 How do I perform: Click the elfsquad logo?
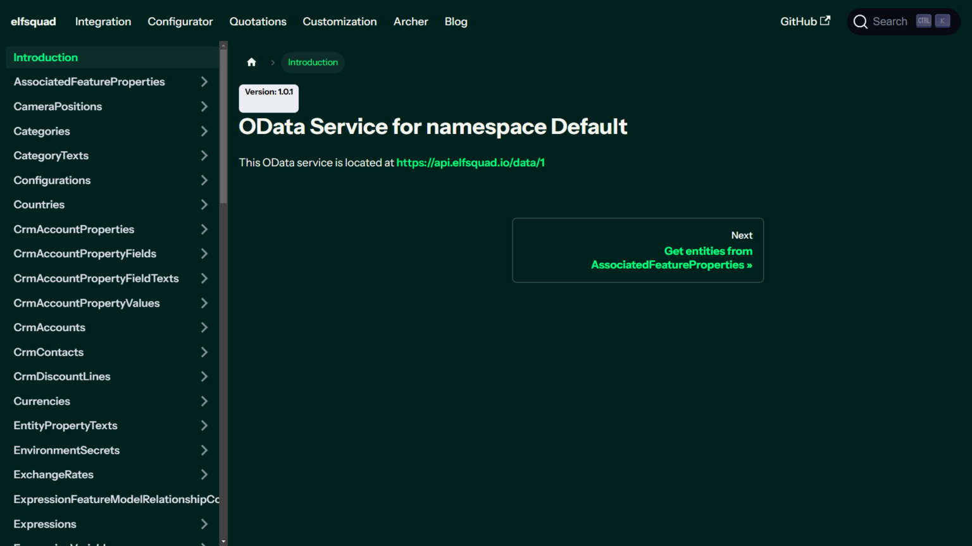(x=34, y=21)
